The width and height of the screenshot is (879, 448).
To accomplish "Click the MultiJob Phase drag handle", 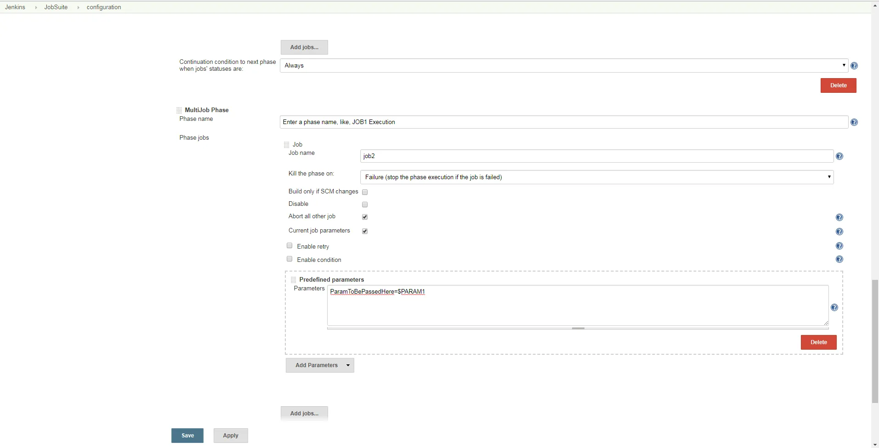I will pyautogui.click(x=179, y=110).
